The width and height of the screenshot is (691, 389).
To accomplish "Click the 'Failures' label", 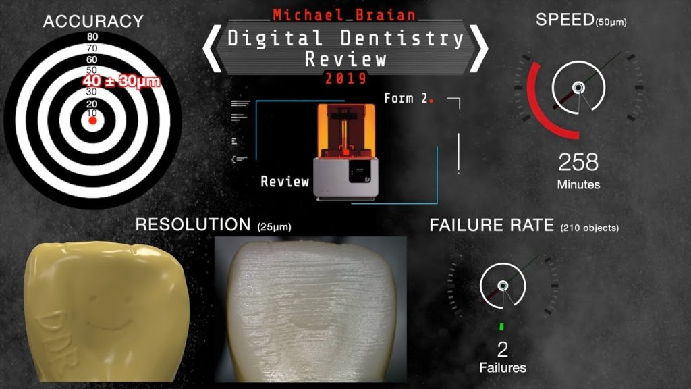I will click(502, 368).
